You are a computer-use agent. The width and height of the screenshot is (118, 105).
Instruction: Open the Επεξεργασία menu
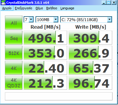24,8
